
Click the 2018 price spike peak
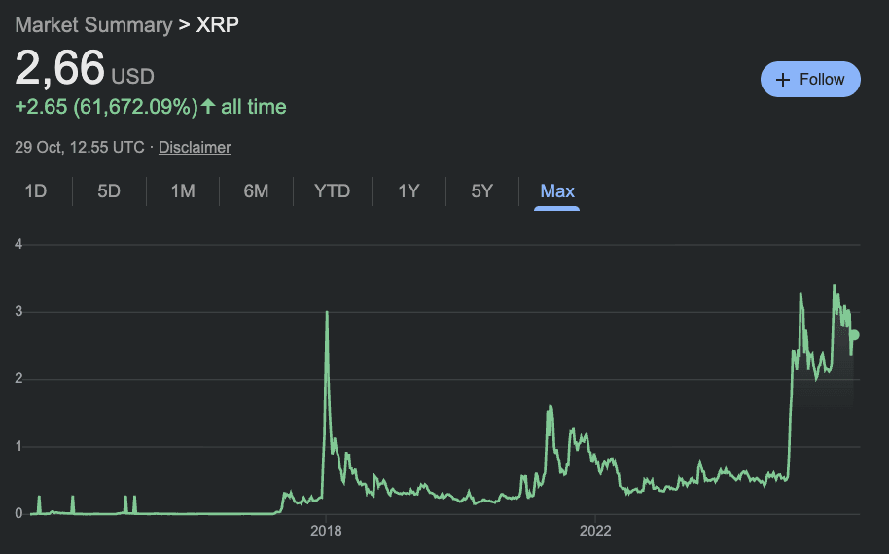pyautogui.click(x=326, y=313)
